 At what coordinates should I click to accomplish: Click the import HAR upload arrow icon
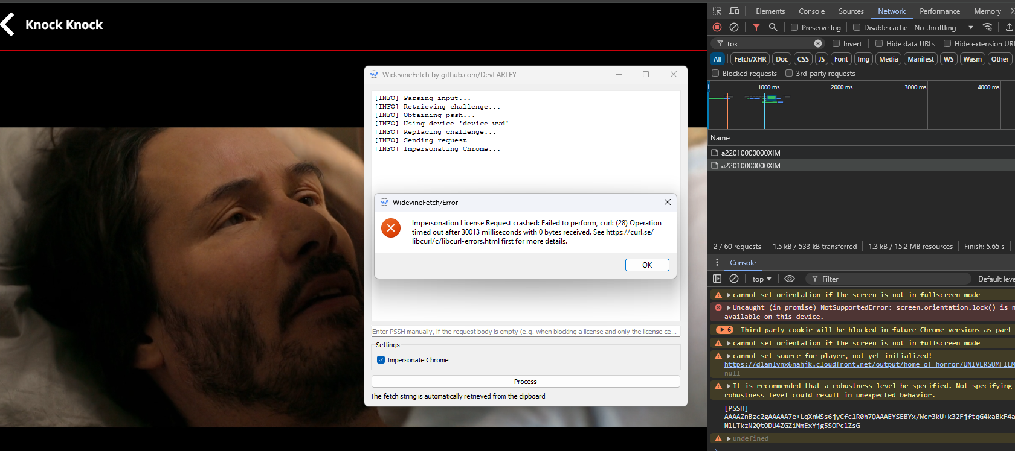click(1009, 27)
